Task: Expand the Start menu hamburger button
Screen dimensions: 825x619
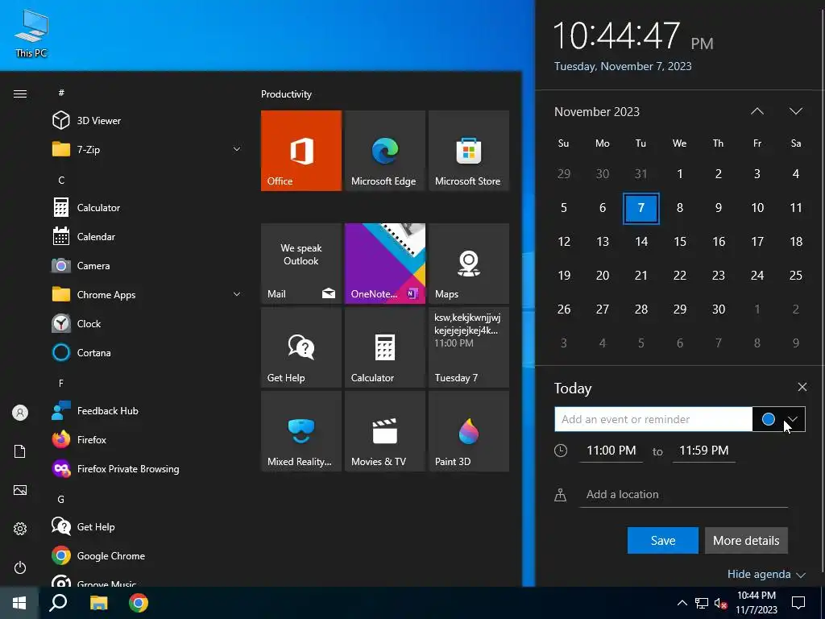Action: pyautogui.click(x=20, y=93)
